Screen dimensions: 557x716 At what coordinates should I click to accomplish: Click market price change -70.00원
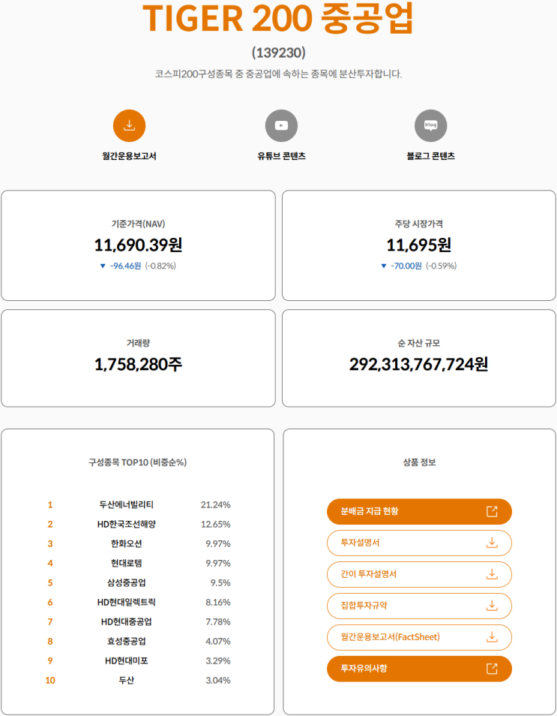click(406, 266)
